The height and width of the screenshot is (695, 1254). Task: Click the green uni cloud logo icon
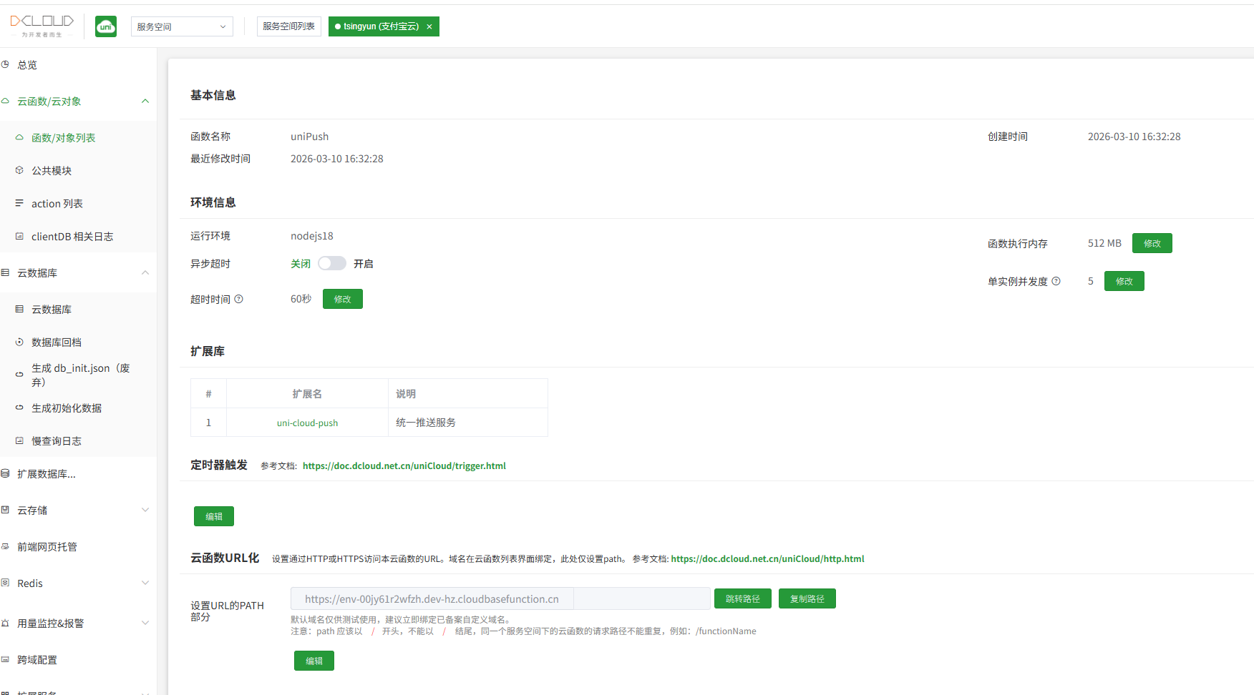click(x=106, y=27)
